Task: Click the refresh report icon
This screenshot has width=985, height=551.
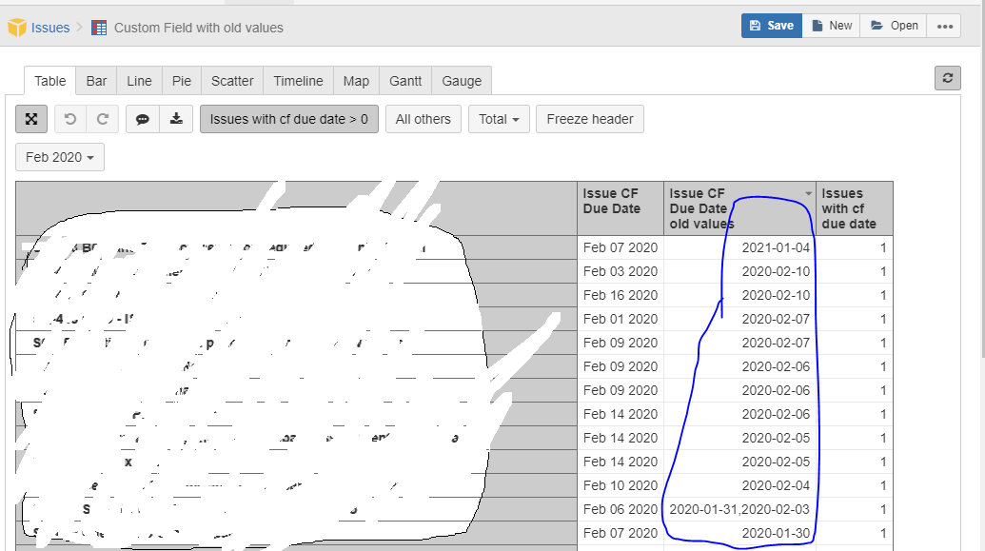Action: [947, 79]
